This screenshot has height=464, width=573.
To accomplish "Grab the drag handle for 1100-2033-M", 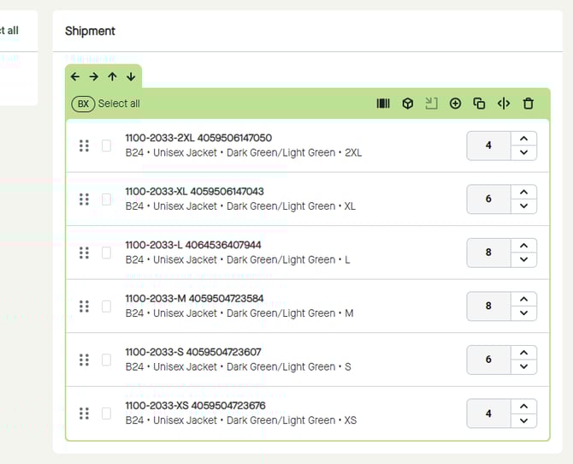I will (84, 306).
